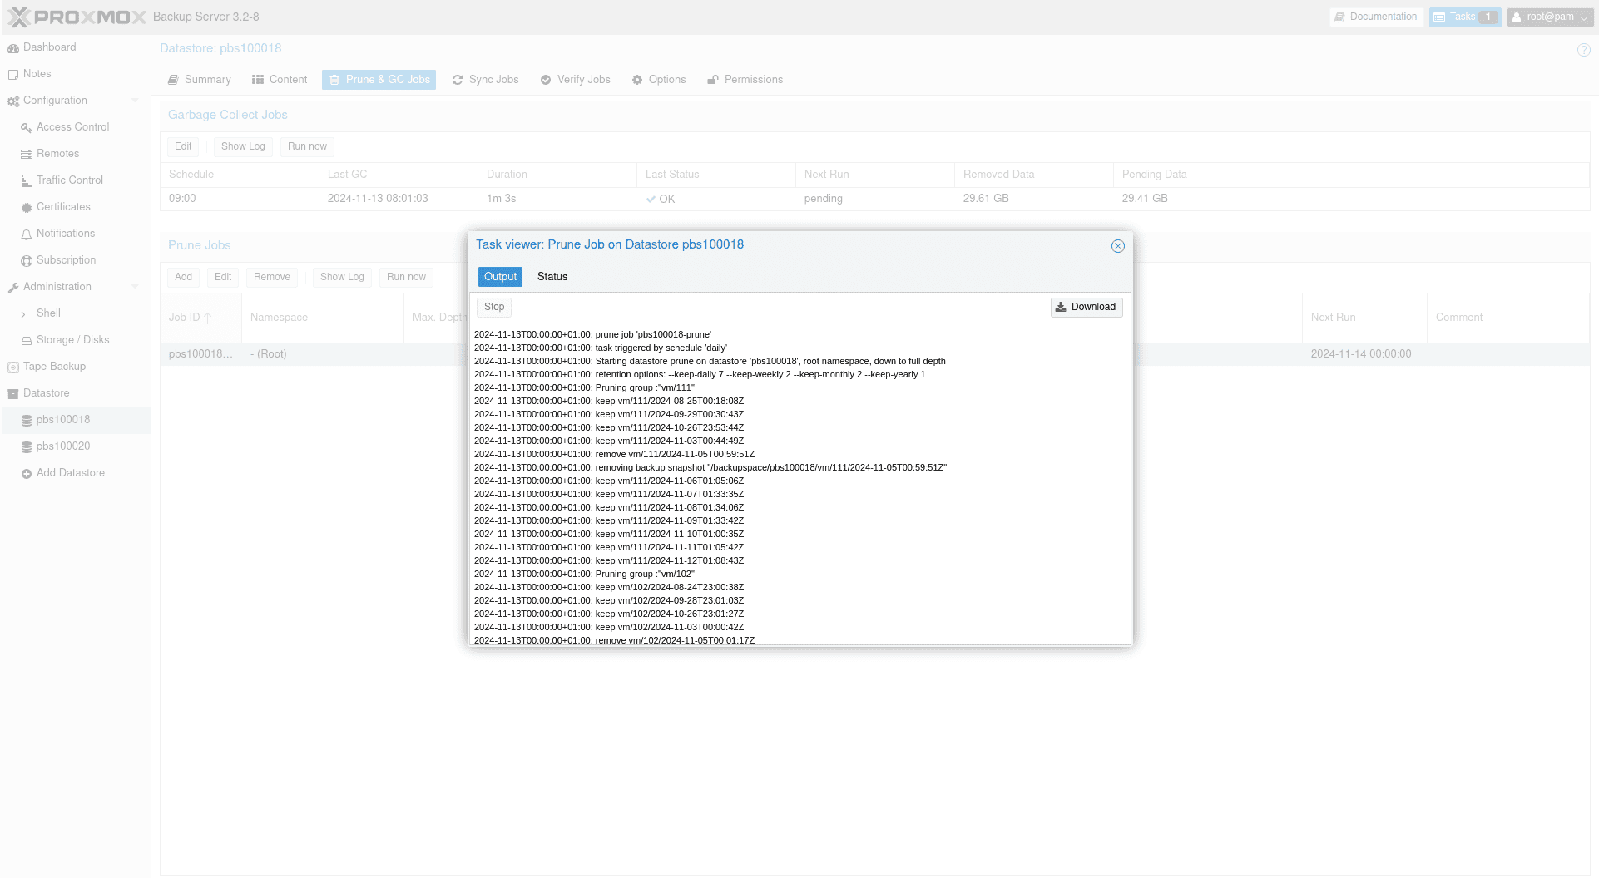The width and height of the screenshot is (1599, 878).
Task: Download the task log output
Action: pos(1086,308)
